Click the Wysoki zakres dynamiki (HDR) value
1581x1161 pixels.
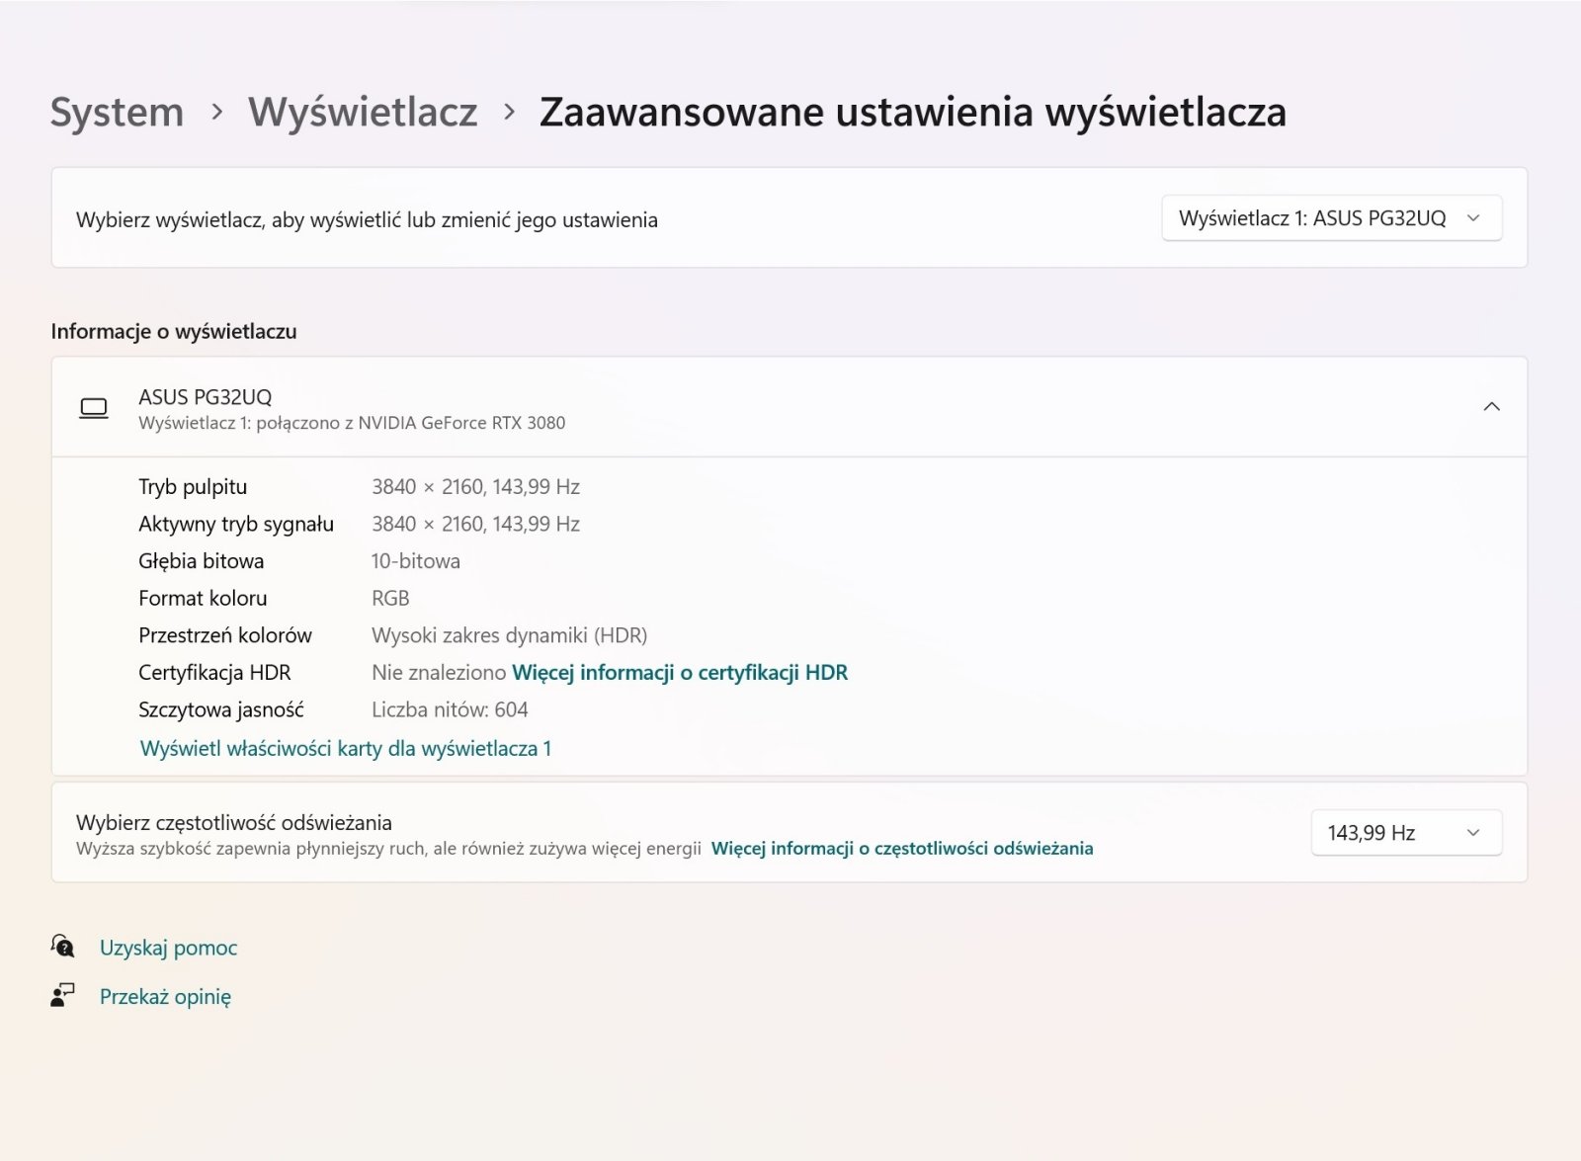[x=510, y=635]
